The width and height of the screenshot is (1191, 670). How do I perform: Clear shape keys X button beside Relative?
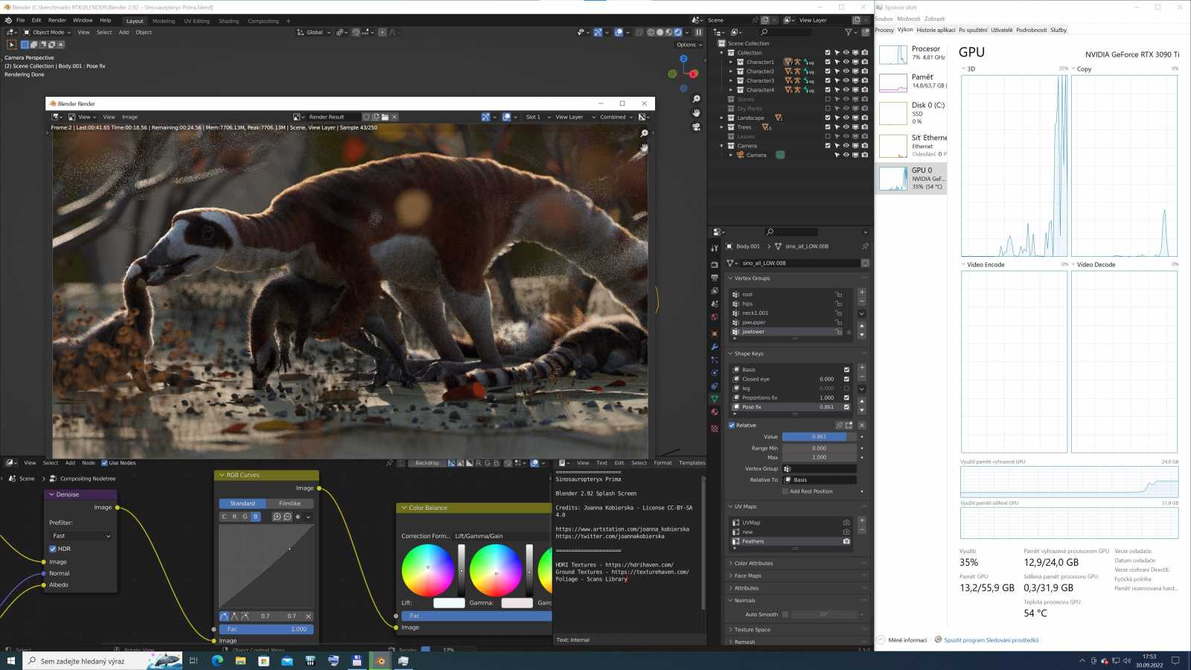coord(862,425)
